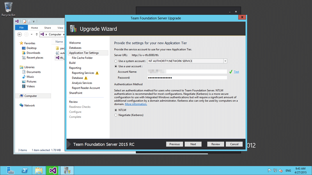
Task: Select Downloads under Favorites
Action: [33, 53]
